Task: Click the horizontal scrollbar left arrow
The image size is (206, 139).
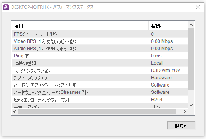Action: [15, 112]
